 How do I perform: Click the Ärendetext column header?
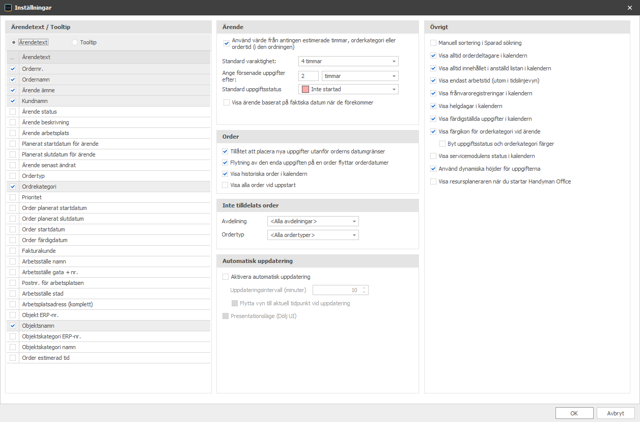pos(115,57)
